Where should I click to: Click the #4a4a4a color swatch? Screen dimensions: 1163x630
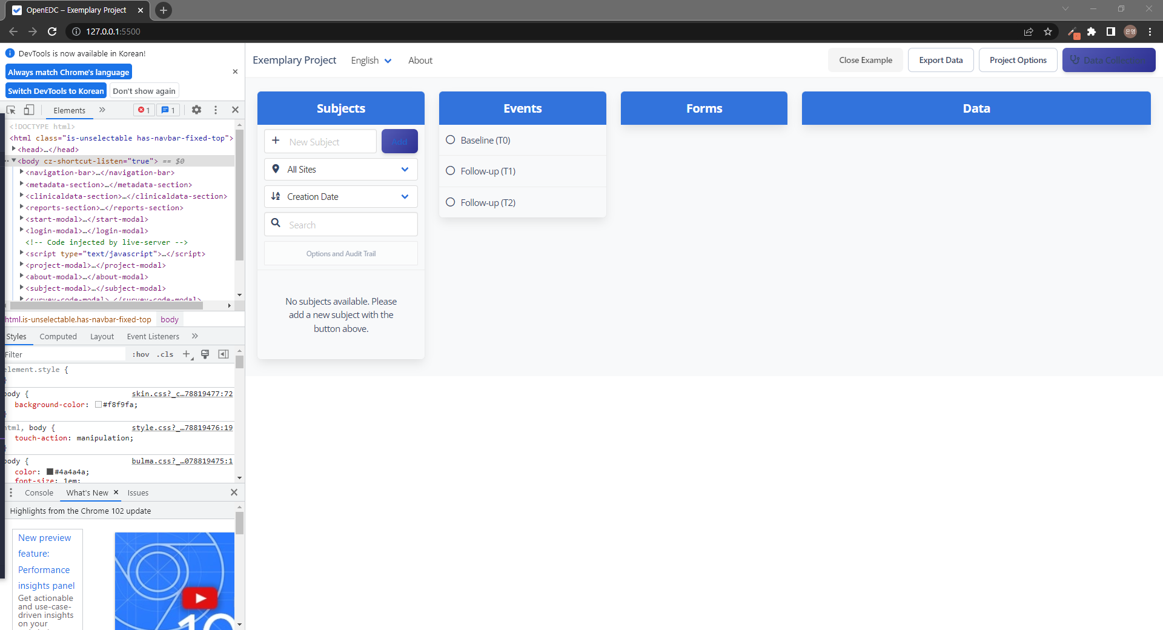50,472
